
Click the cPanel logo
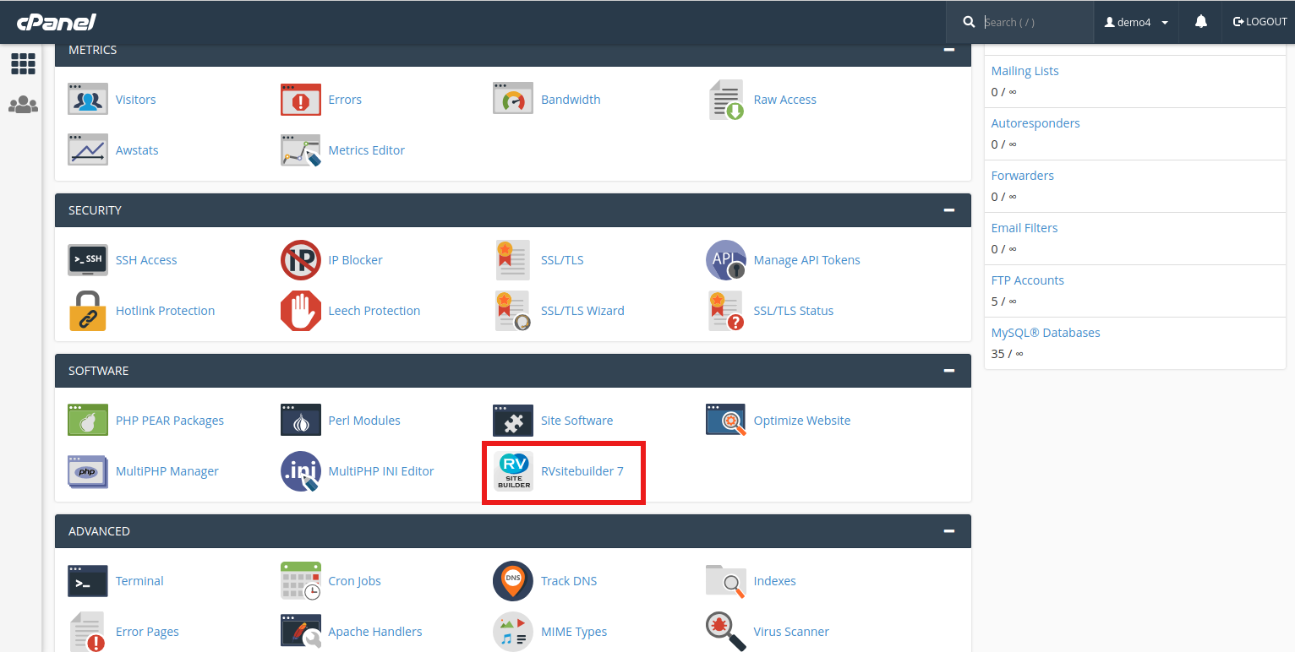(57, 21)
